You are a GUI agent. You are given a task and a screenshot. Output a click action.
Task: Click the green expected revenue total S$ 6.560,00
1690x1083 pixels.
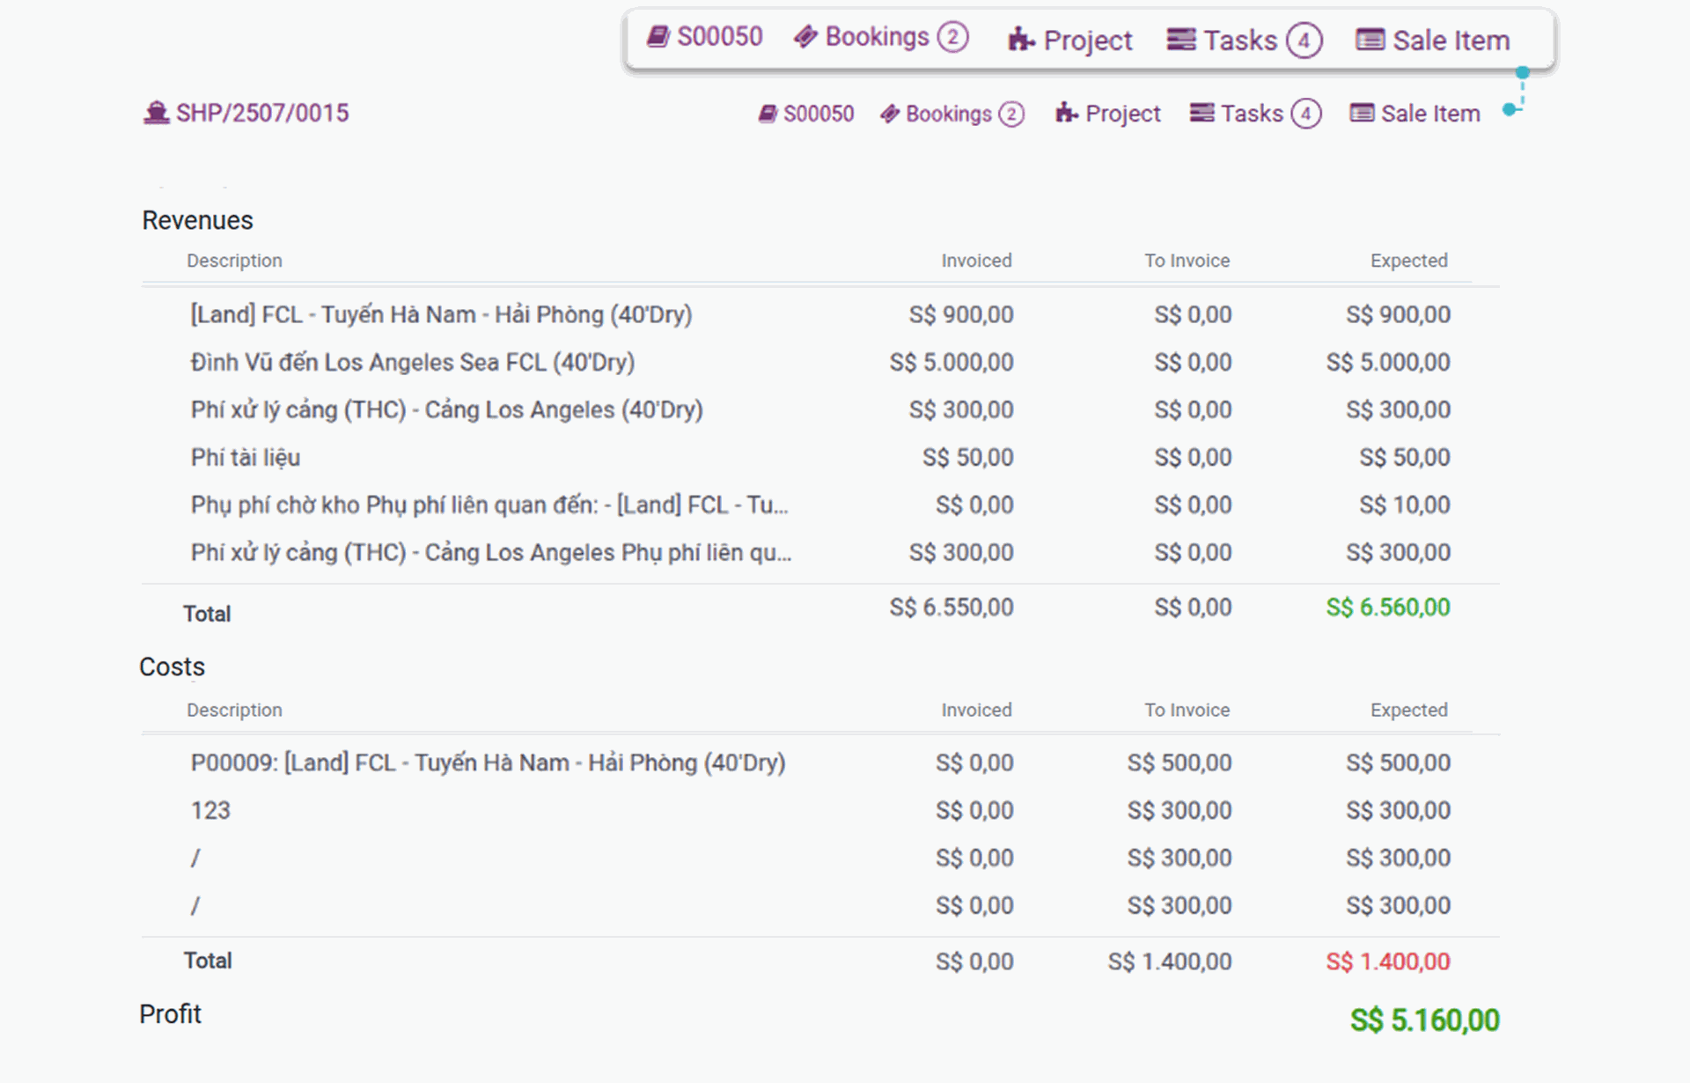pyautogui.click(x=1387, y=607)
